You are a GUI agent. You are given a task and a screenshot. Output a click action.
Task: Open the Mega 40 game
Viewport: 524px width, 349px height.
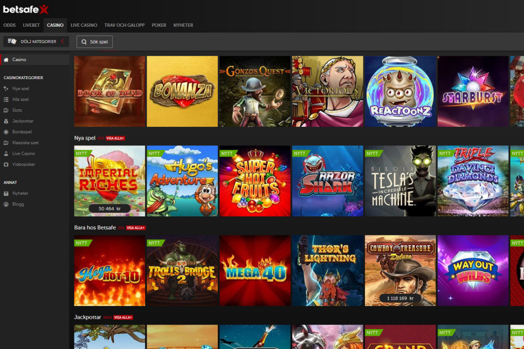[x=255, y=270]
